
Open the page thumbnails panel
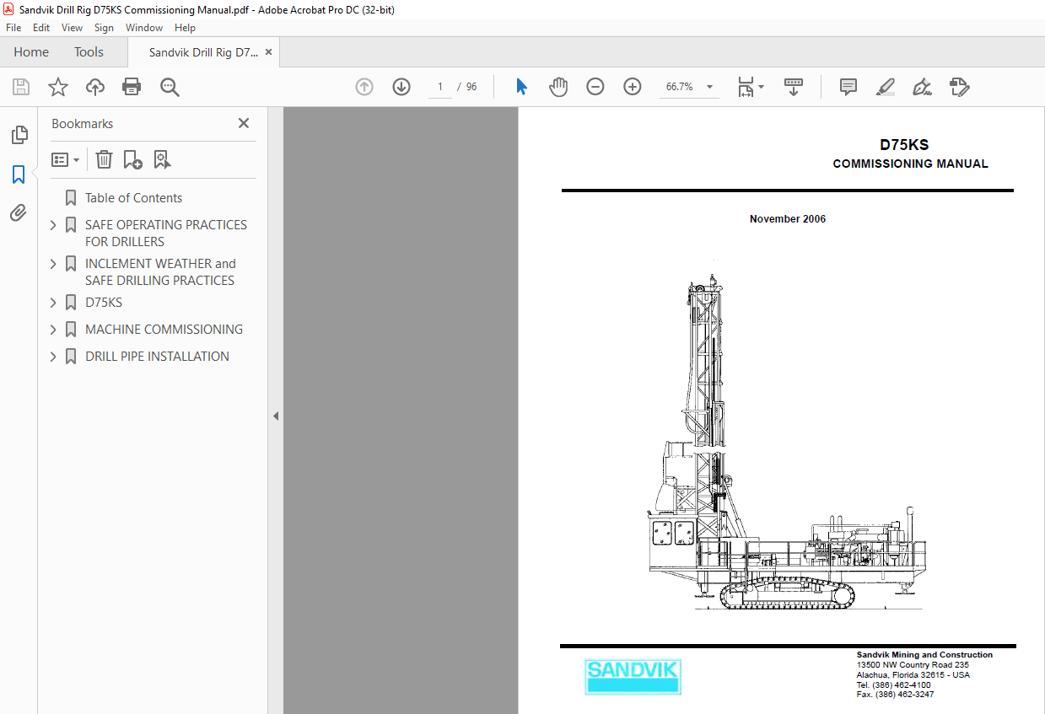pos(19,135)
